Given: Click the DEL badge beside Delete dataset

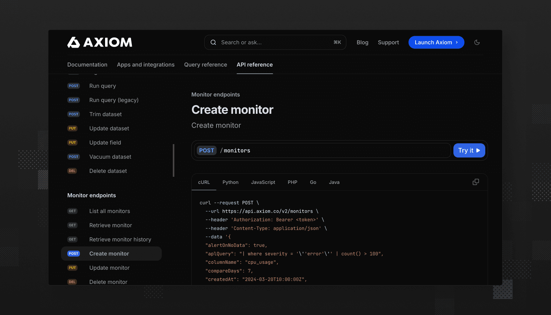Looking at the screenshot, I should (x=72, y=171).
